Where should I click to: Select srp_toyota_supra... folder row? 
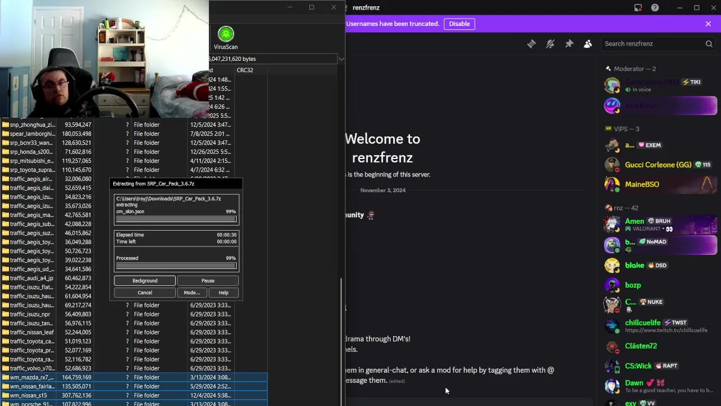pos(133,170)
